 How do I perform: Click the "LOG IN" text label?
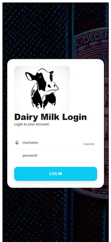click(x=56, y=174)
